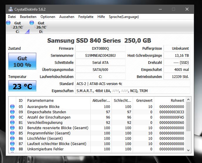Click the Laufwerksbuchstaben field C:
This screenshot has width=202, height=163.
tap(100, 77)
